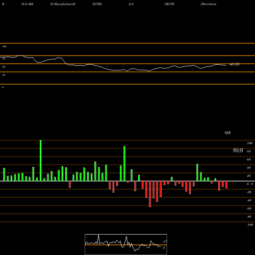Click the RSI axis label 50
255x255 pixels.
coord(4,67)
